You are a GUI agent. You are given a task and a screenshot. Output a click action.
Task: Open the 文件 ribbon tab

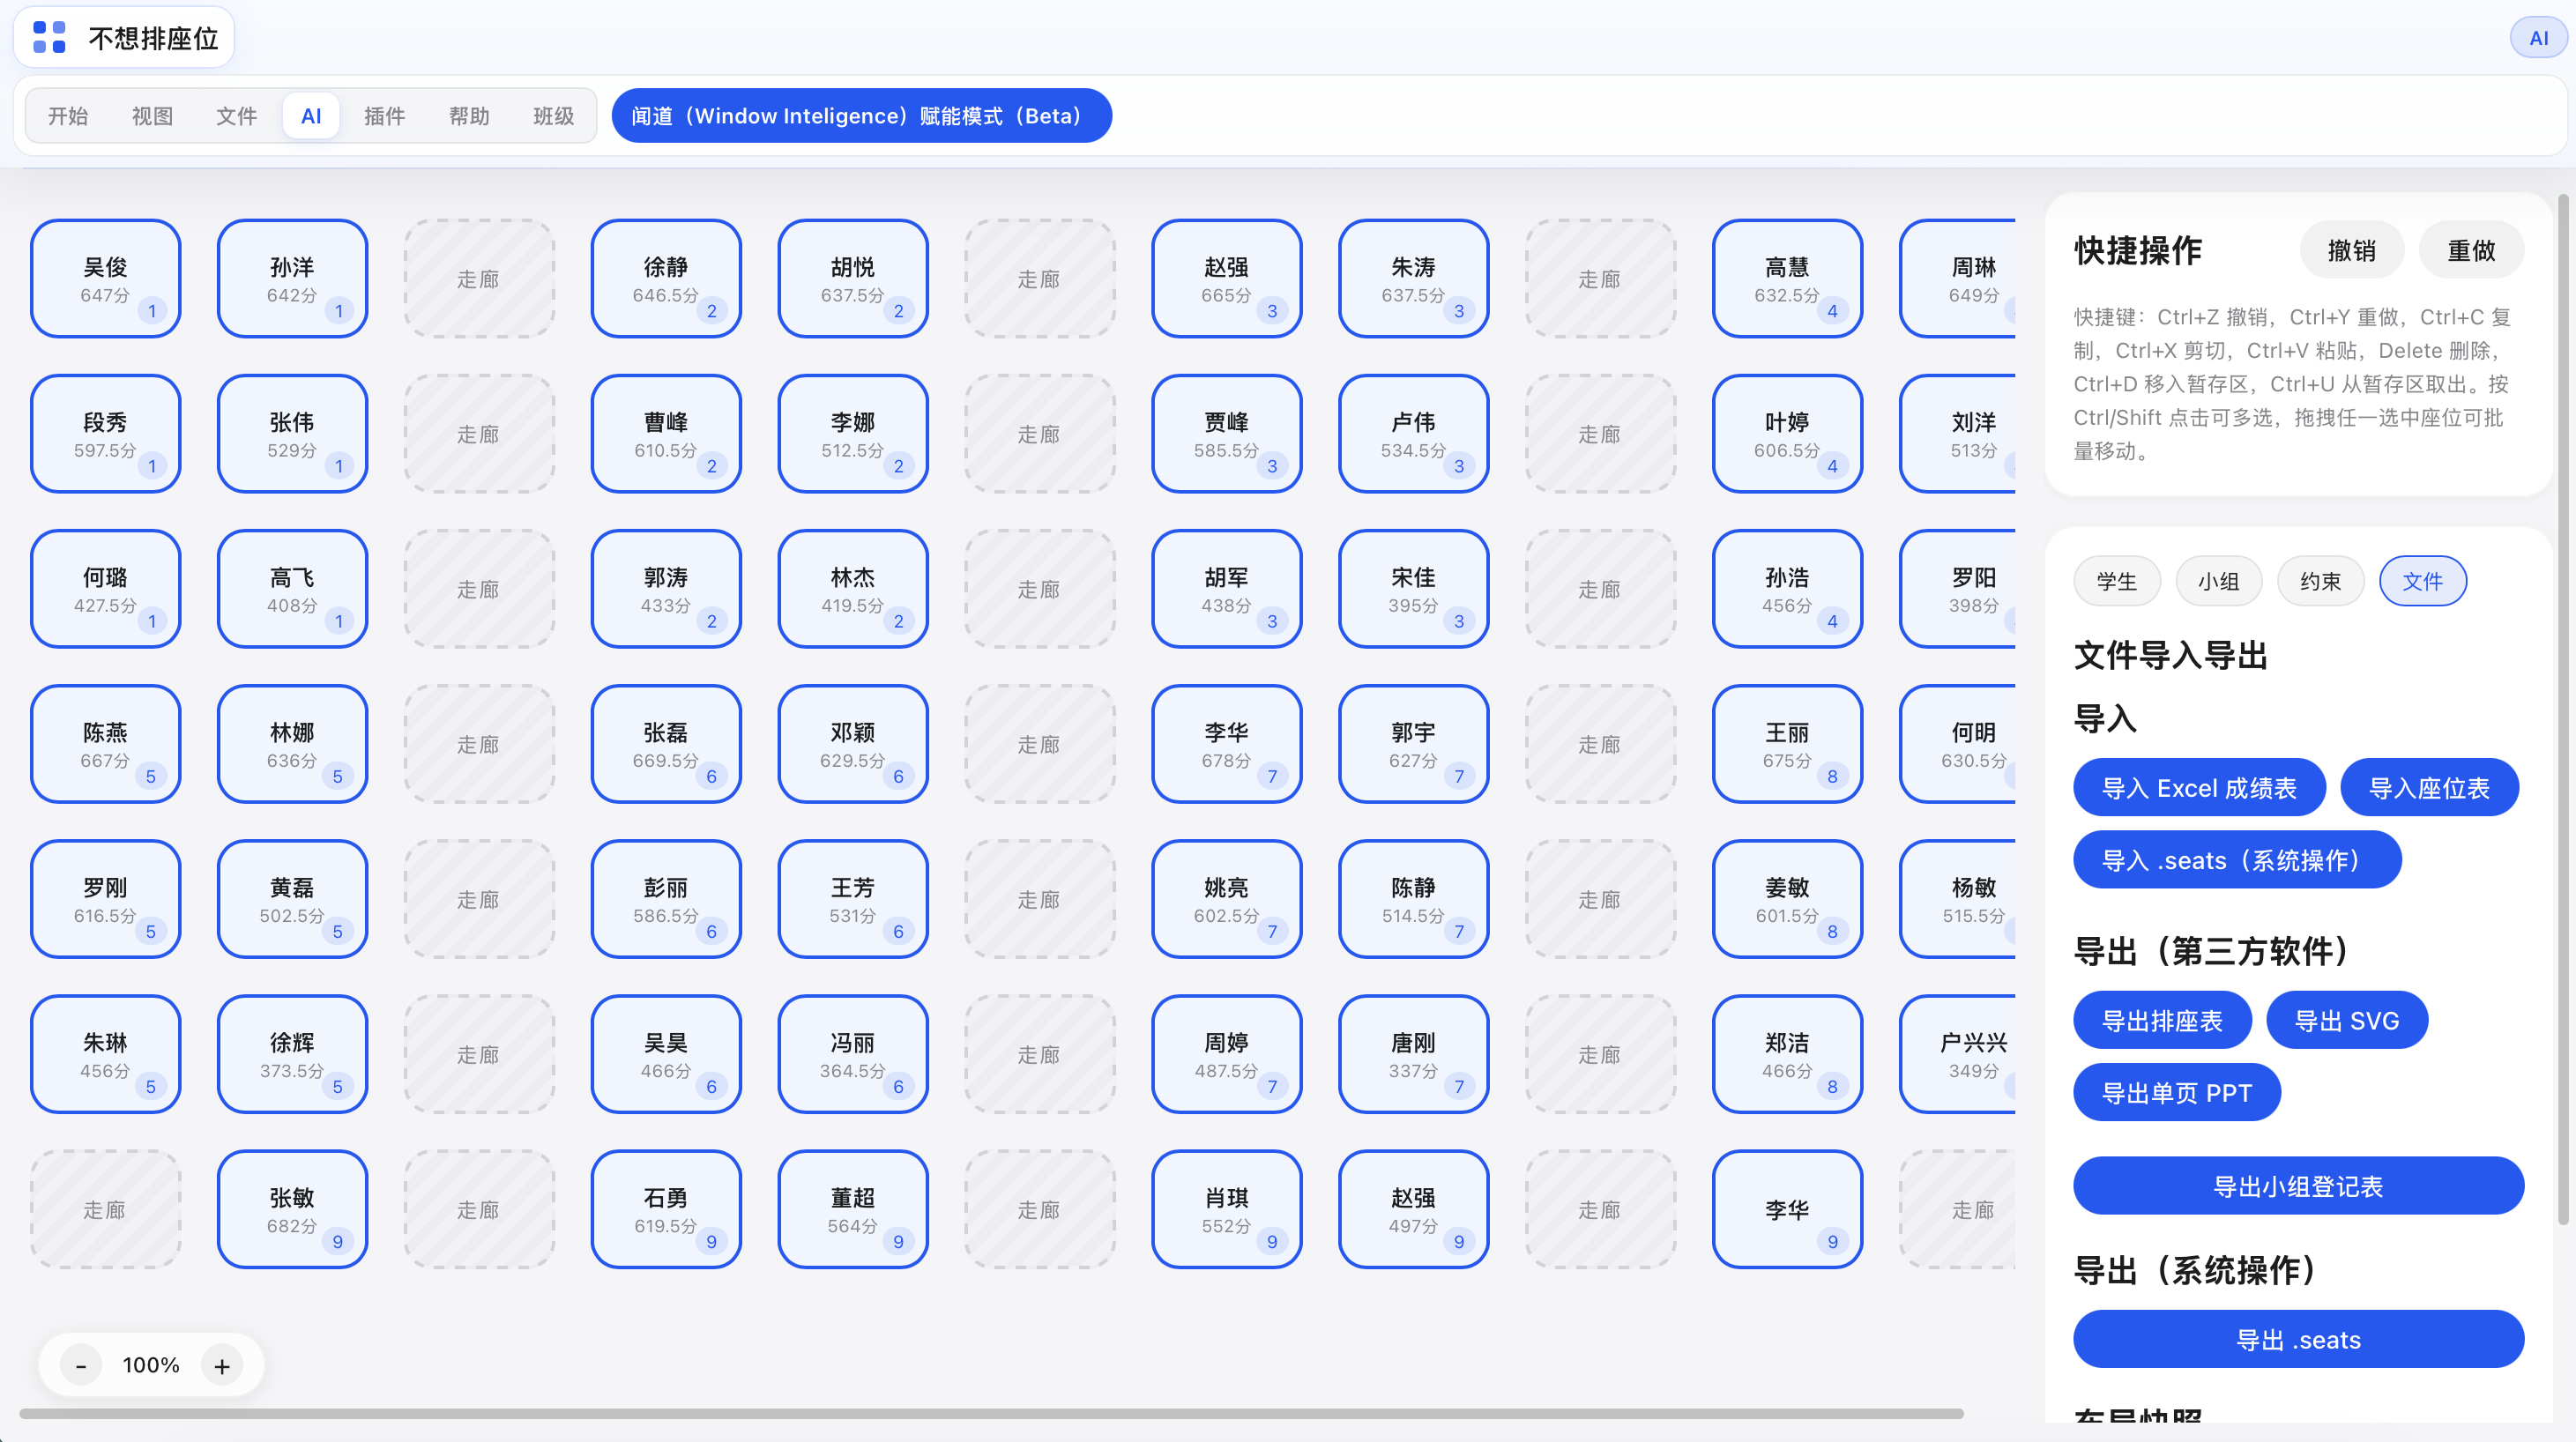coord(236,116)
